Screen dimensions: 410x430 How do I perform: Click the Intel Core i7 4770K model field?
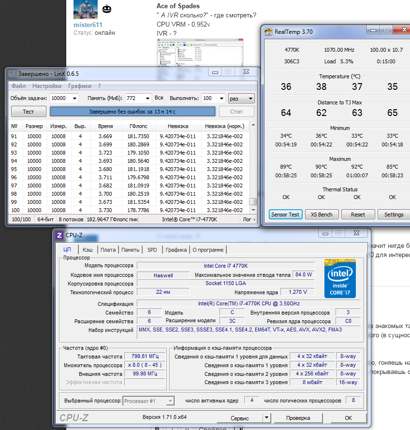point(226,266)
